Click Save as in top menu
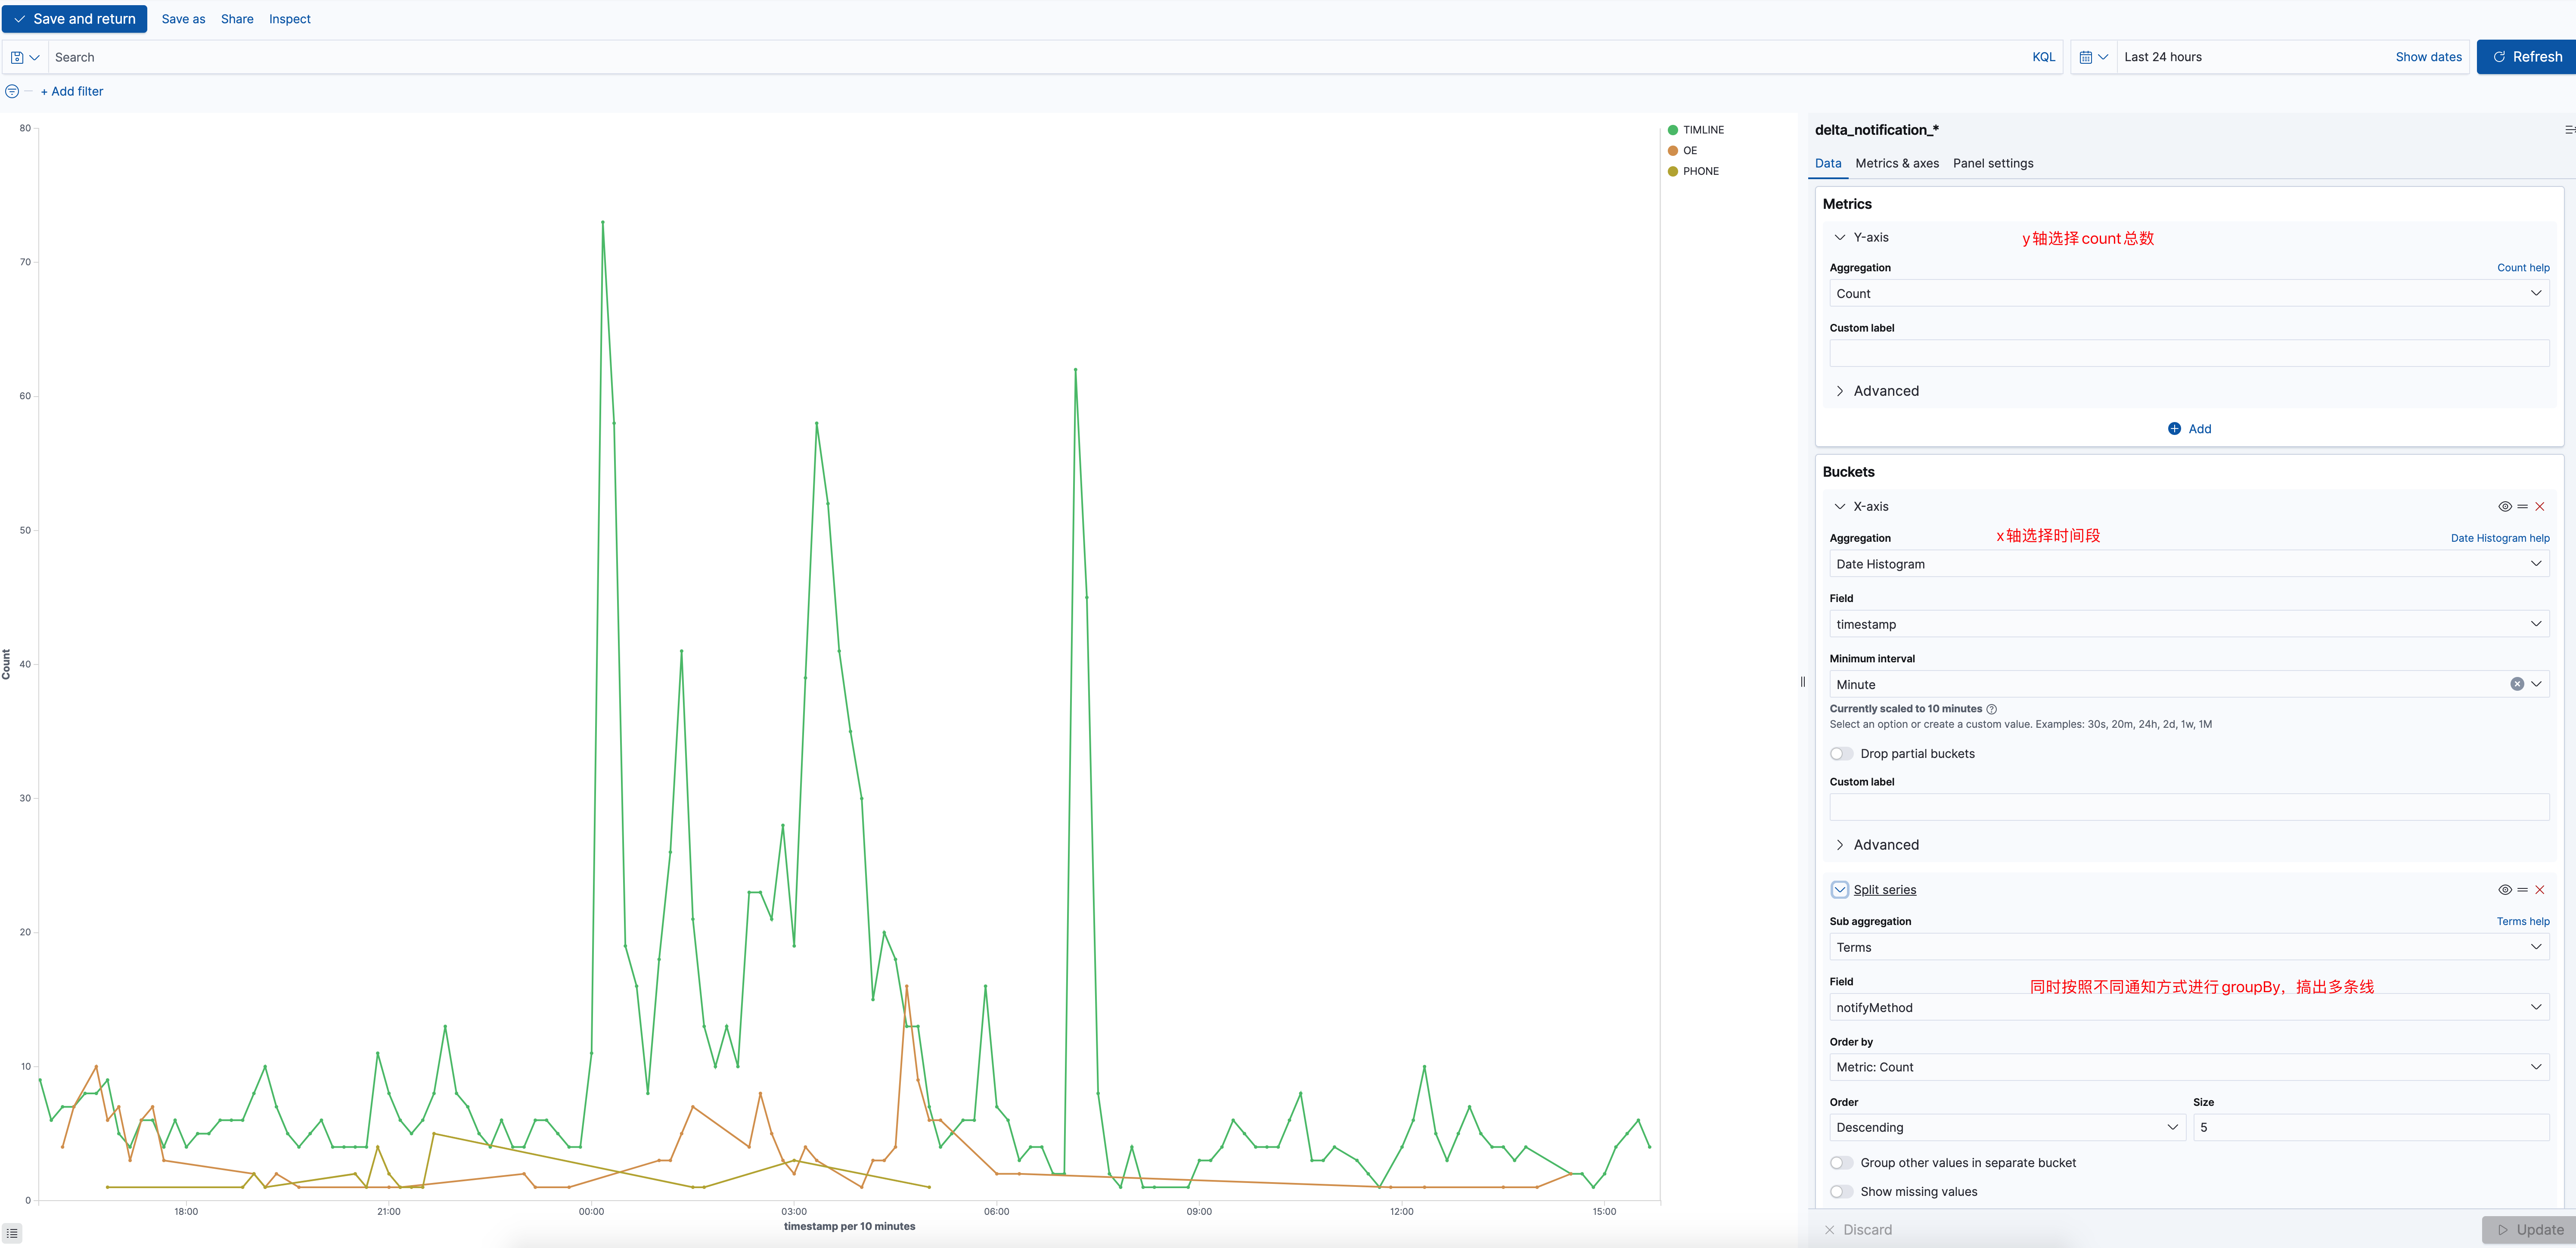The height and width of the screenshot is (1248, 2576). (x=183, y=19)
